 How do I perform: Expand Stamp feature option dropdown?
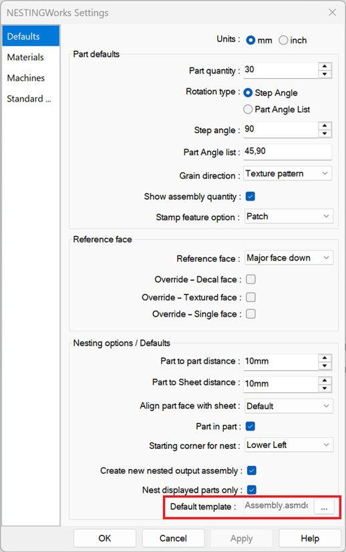(289, 216)
